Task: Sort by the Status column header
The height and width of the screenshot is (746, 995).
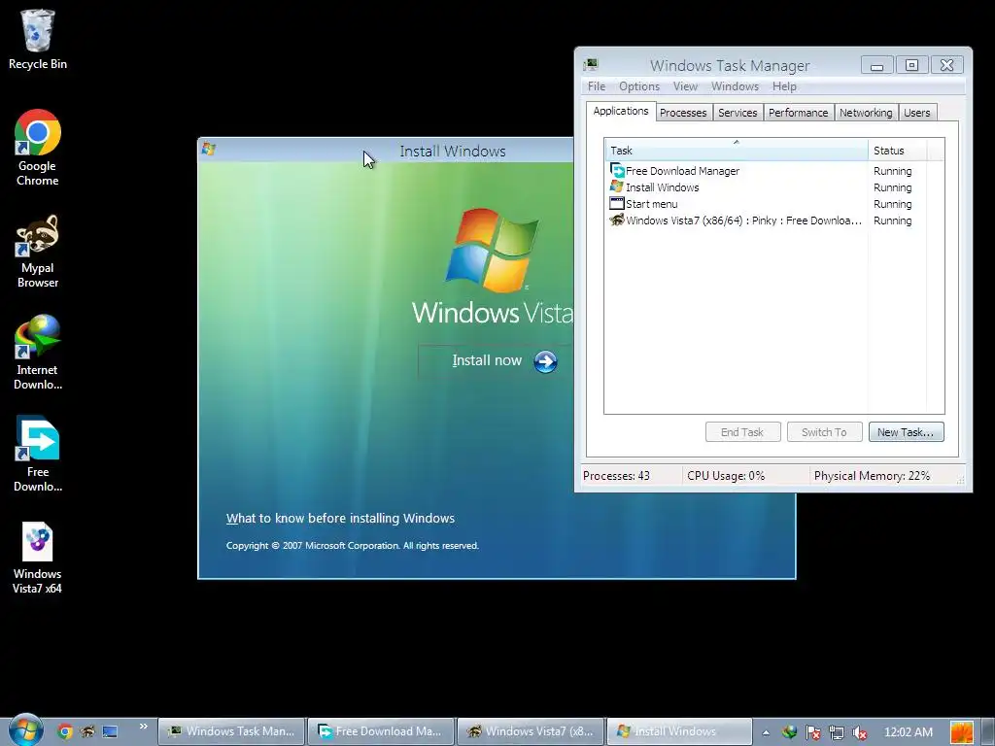Action: 897,151
